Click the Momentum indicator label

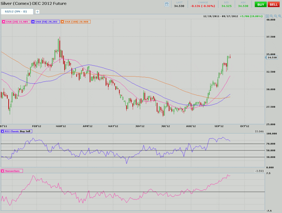pos(14,171)
